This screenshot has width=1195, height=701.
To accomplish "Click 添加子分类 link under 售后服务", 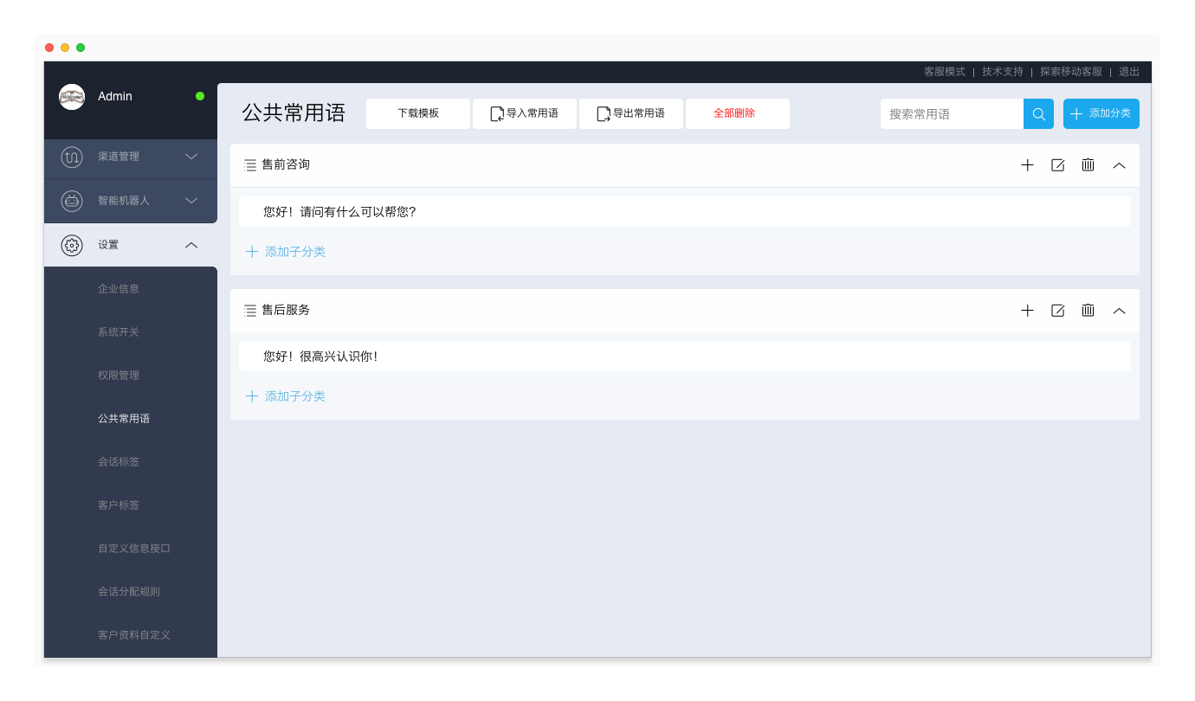I will point(295,396).
